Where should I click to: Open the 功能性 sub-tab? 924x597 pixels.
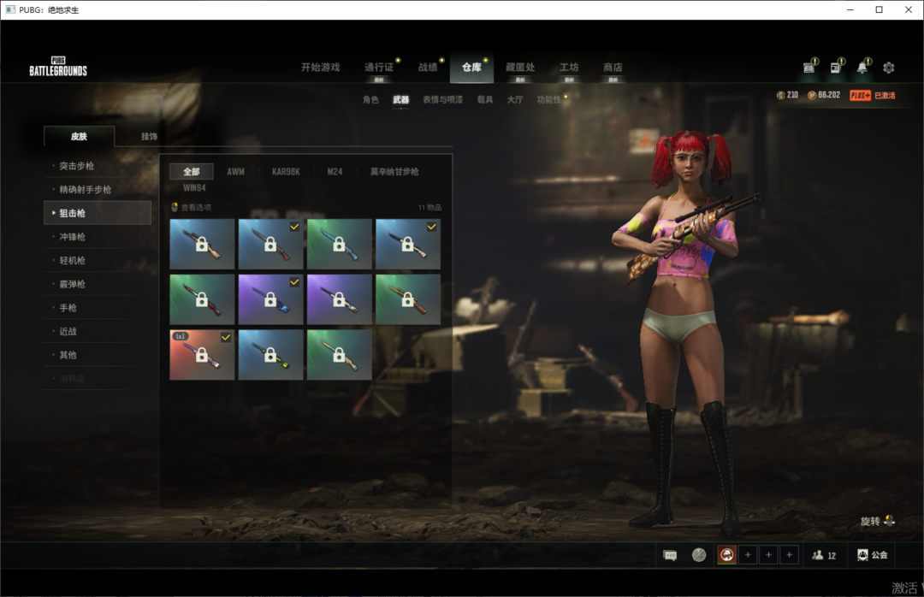tap(548, 99)
